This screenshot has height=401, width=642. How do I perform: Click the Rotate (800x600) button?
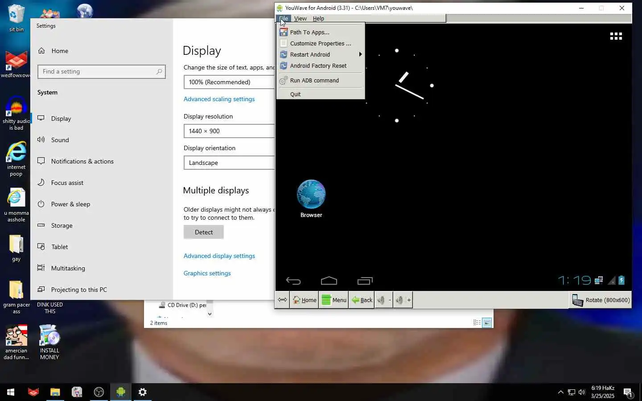click(601, 300)
